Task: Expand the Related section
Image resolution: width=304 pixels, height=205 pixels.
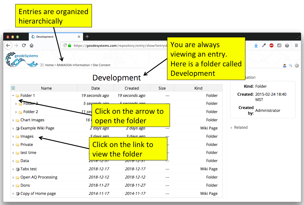Action: point(239,127)
